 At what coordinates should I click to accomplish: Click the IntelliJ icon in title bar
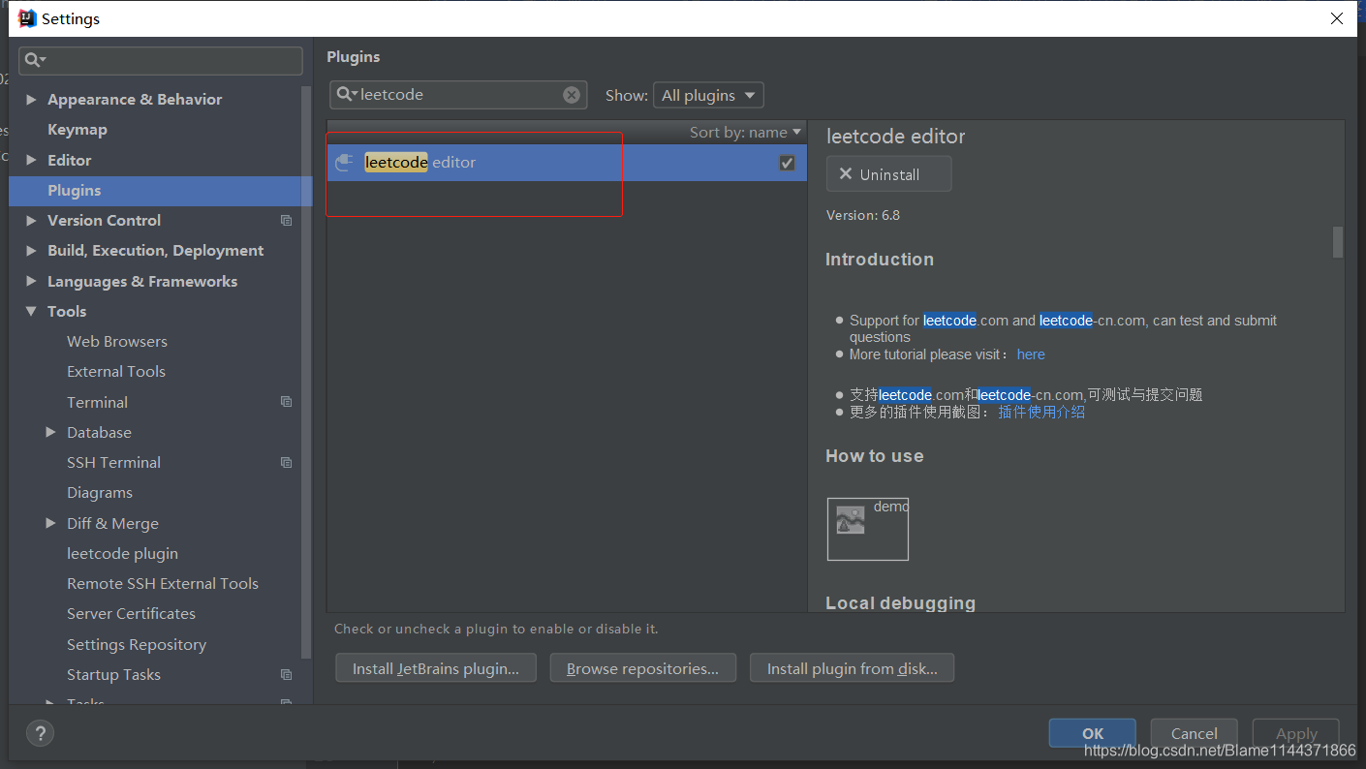27,18
